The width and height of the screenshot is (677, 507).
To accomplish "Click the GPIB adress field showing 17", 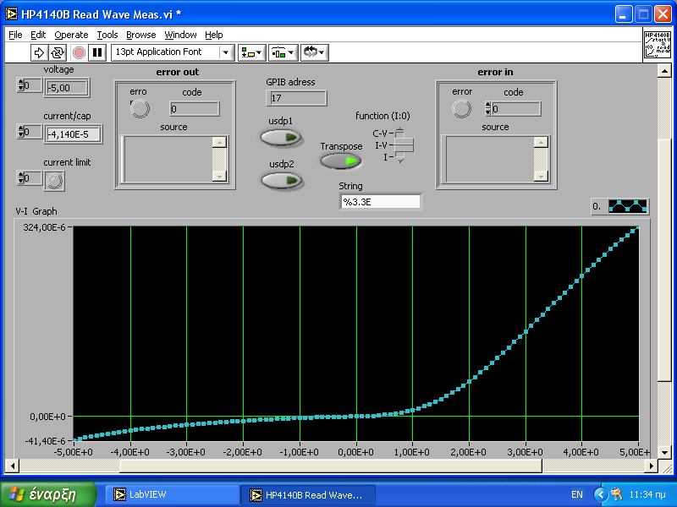I will 297,98.
